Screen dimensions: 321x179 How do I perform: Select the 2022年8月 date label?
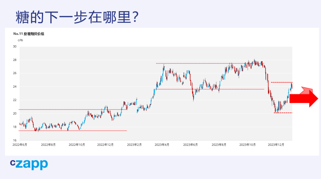(48, 145)
